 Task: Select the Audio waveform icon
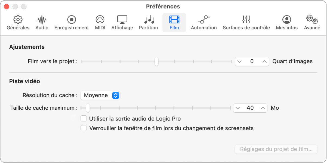click(42, 20)
